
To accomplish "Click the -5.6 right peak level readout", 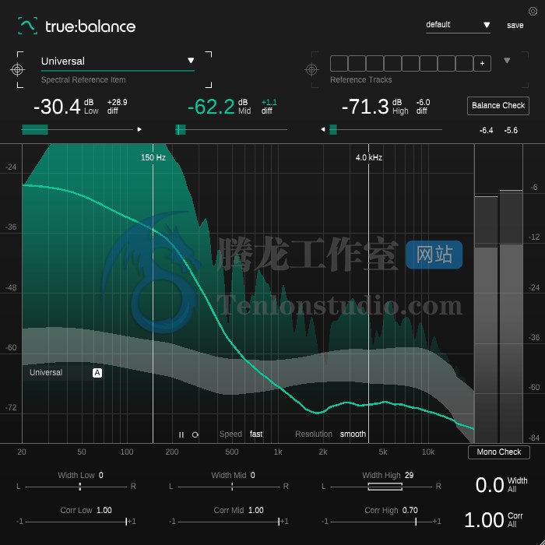I will [x=511, y=130].
